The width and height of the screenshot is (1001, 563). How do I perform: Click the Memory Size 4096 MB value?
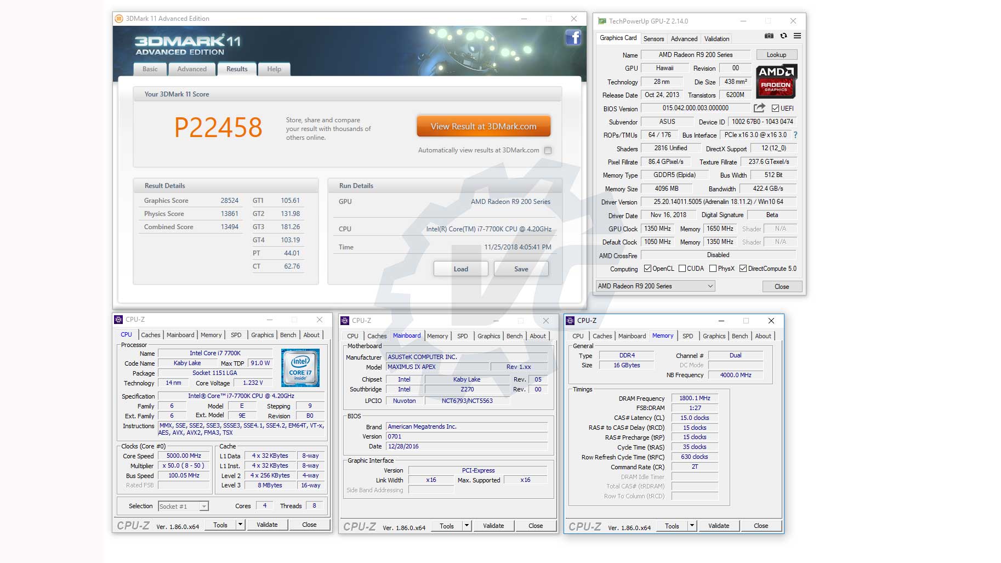click(666, 189)
